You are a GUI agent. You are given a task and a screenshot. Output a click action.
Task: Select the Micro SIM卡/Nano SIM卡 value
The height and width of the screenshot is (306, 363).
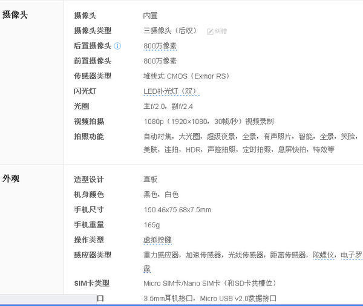click(x=210, y=283)
